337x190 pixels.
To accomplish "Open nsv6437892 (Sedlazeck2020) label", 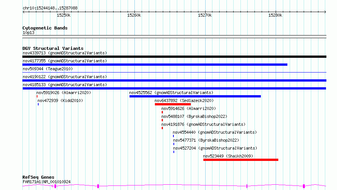I will point(184,100).
